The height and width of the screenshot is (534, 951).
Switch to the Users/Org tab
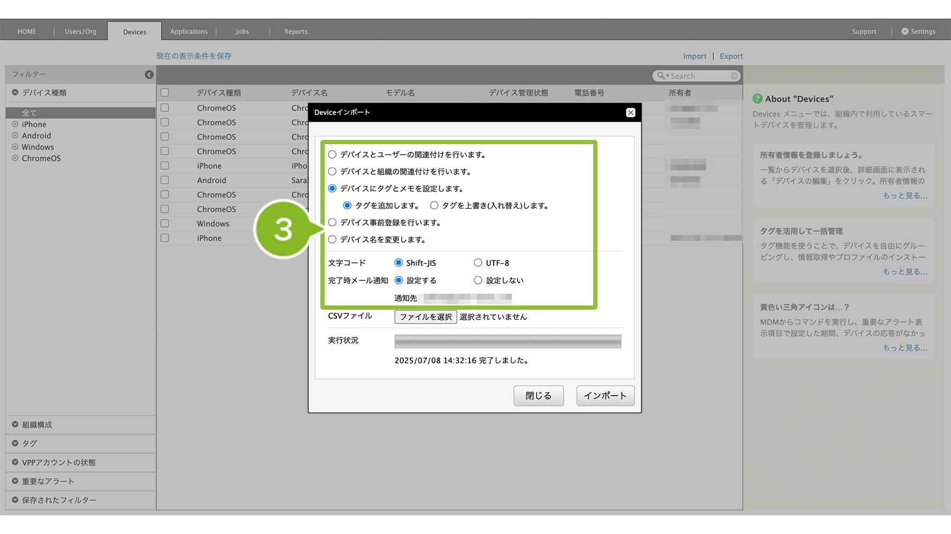[81, 32]
